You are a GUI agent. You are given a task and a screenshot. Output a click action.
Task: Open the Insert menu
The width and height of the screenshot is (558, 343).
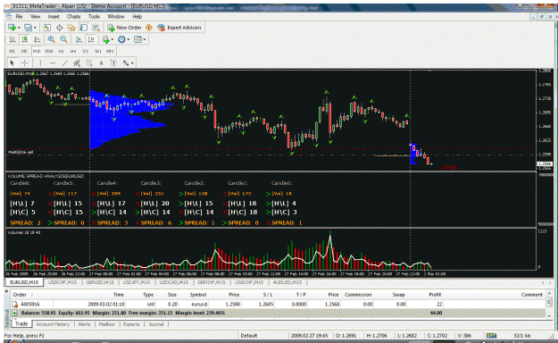tap(54, 16)
